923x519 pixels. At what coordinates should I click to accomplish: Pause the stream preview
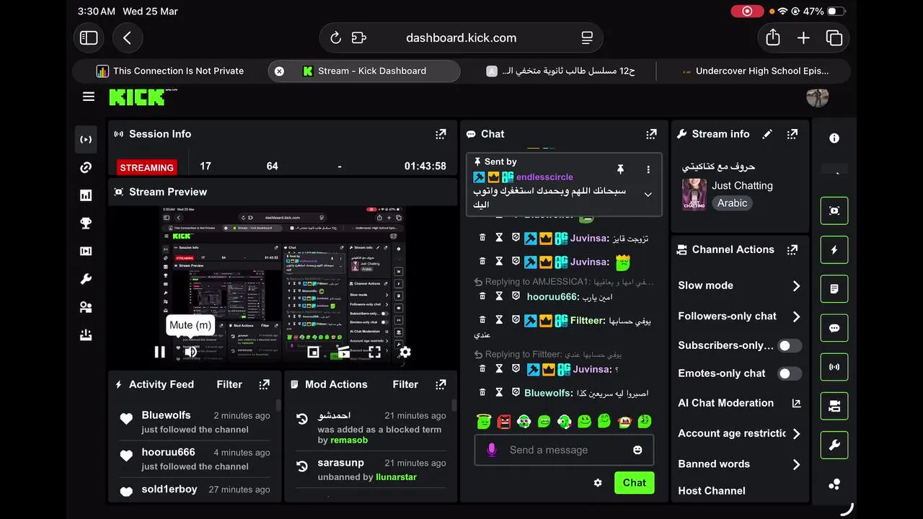(x=159, y=352)
